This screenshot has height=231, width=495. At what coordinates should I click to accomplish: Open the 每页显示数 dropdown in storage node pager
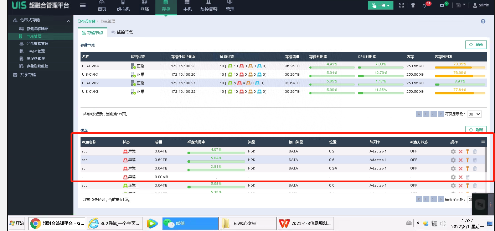(x=474, y=114)
